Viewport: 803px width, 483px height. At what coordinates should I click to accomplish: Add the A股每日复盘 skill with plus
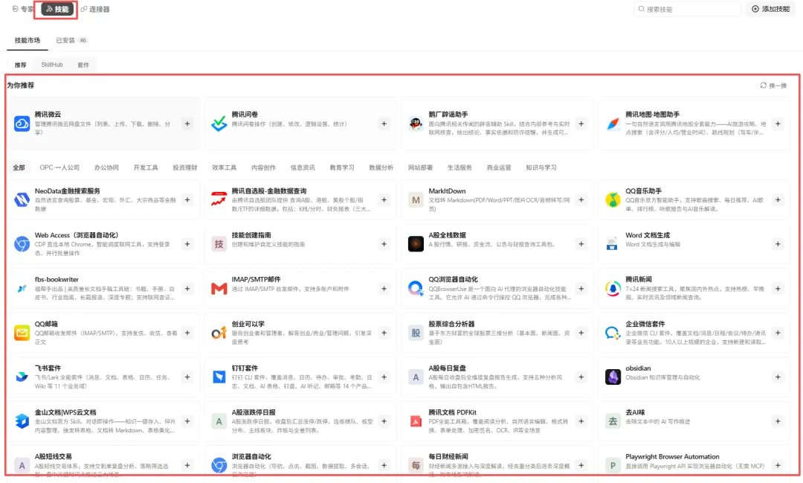point(581,377)
